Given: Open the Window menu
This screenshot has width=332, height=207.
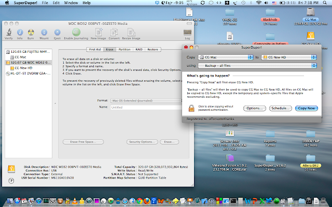Looking at the screenshot, I should click(x=71, y=3).
